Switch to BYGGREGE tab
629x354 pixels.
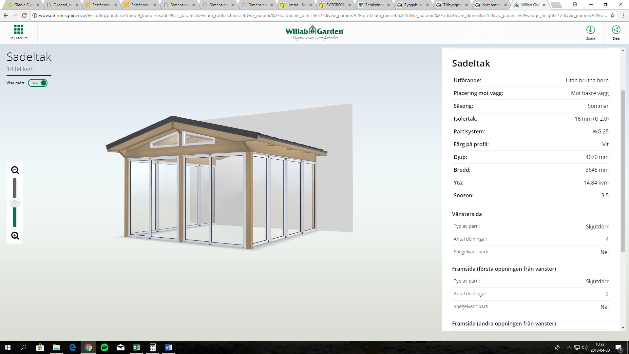(x=335, y=5)
